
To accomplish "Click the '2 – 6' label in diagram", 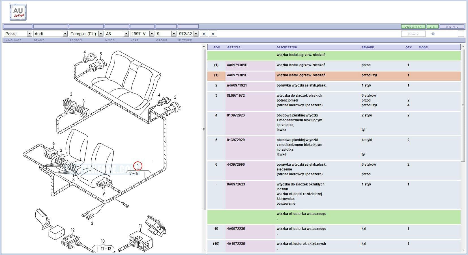I will point(134,174).
